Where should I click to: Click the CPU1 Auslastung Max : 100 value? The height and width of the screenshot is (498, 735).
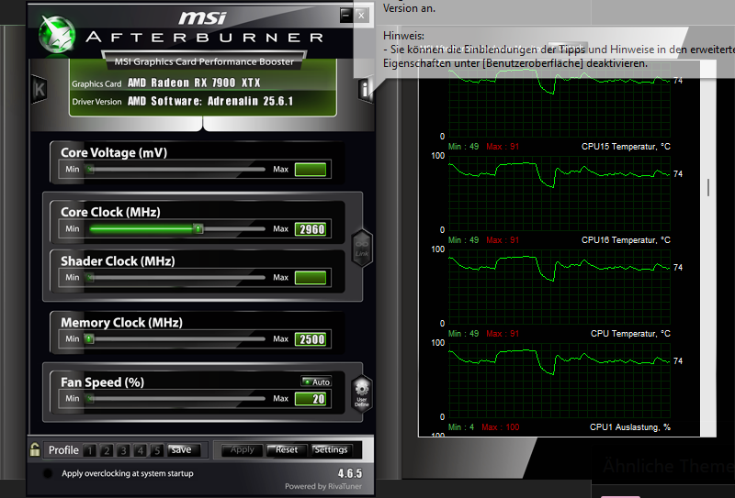500,427
